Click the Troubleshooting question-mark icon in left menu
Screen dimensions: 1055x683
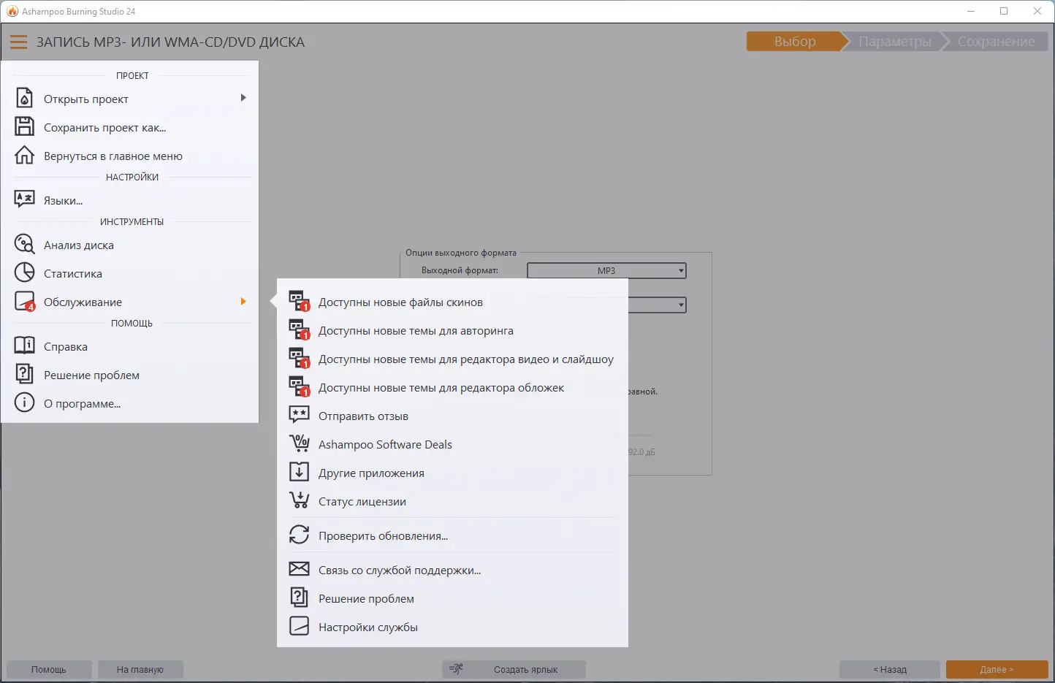click(x=24, y=375)
